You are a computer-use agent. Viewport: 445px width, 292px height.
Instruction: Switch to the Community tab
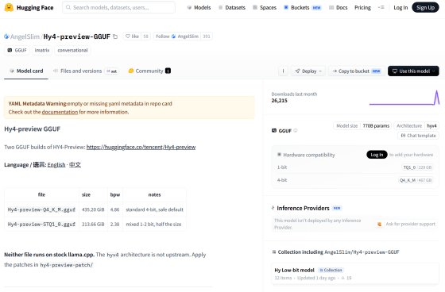click(149, 71)
